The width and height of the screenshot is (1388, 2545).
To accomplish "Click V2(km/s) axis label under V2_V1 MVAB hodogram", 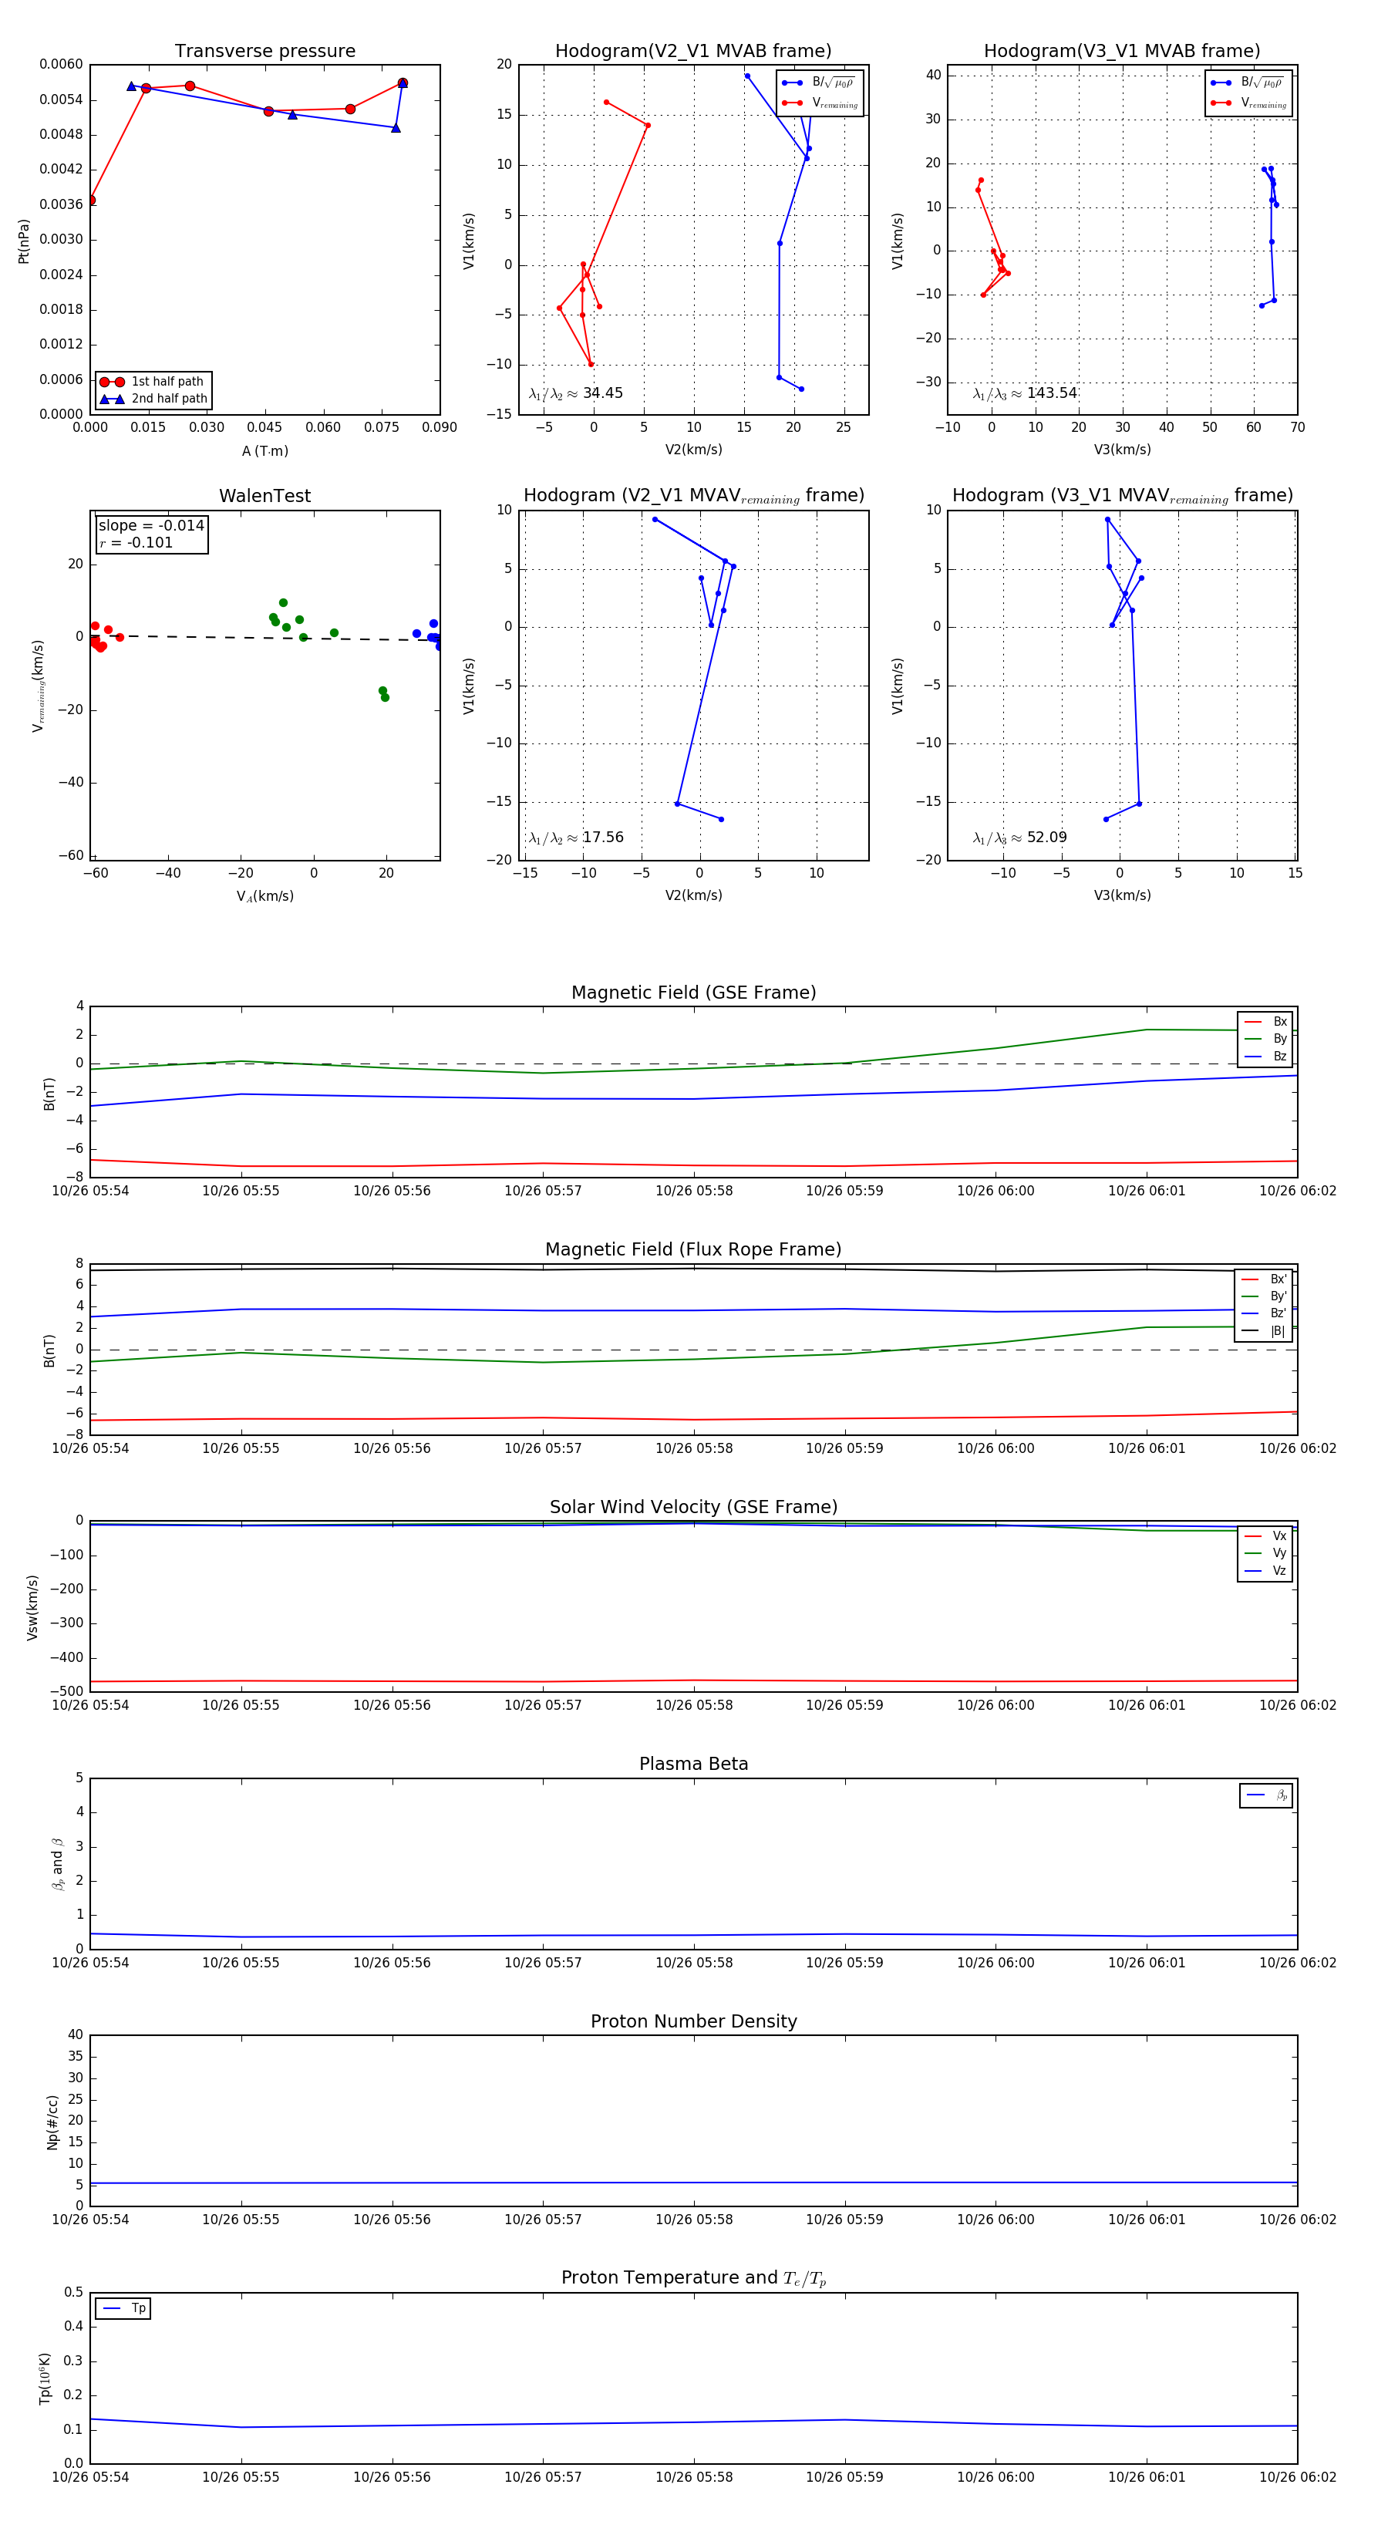I will (x=693, y=450).
